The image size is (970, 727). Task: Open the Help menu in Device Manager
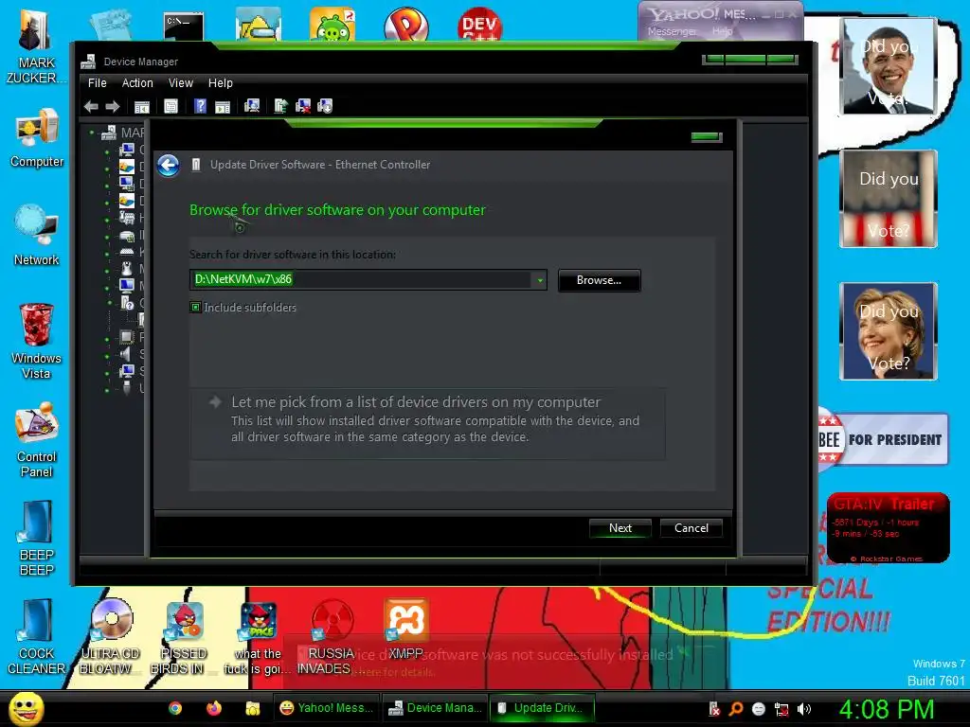(220, 83)
